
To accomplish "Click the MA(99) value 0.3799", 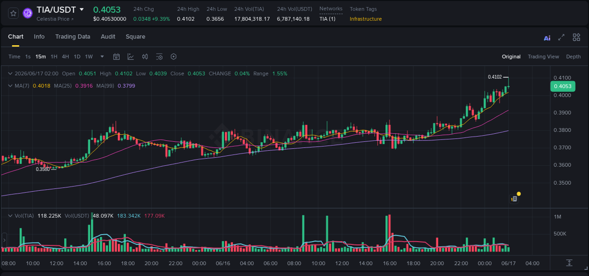I will click(x=126, y=86).
